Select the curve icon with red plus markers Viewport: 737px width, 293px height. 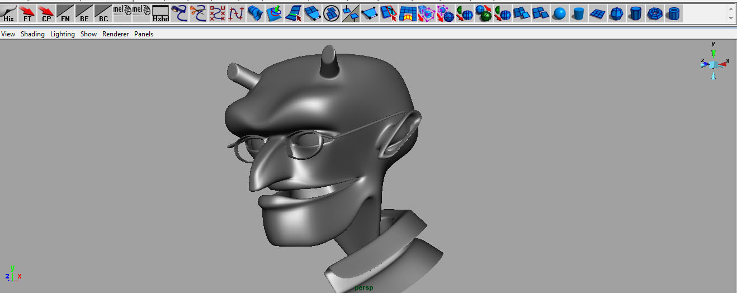coord(237,13)
